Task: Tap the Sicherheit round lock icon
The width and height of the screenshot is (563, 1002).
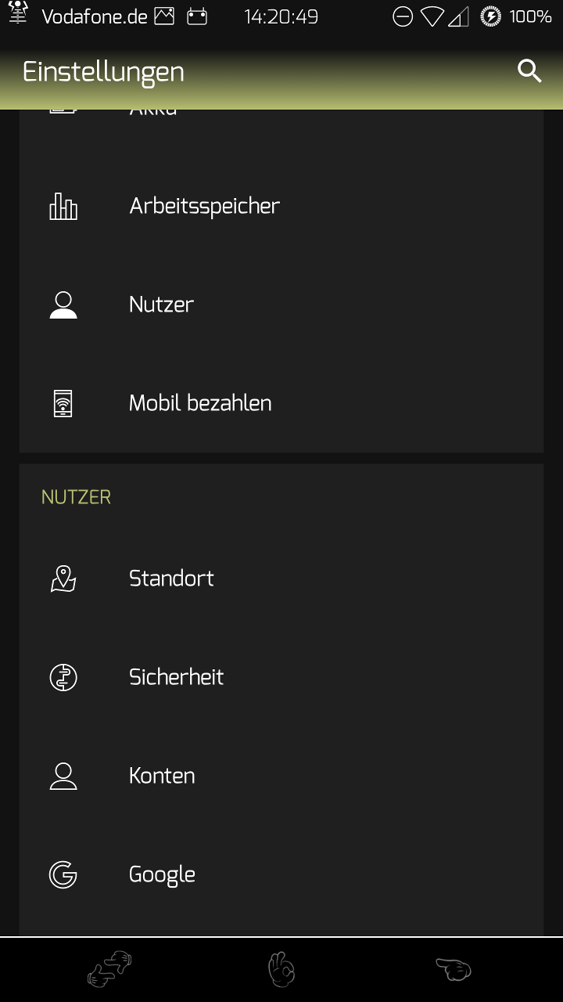Action: pos(63,677)
